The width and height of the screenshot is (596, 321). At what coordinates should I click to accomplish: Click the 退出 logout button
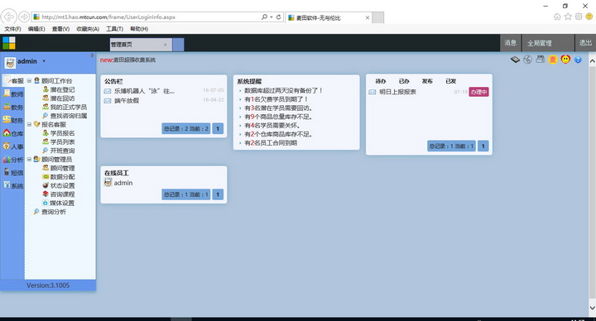[585, 43]
